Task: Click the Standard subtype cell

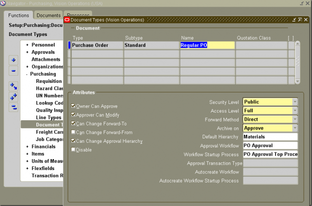Action: coord(151,46)
